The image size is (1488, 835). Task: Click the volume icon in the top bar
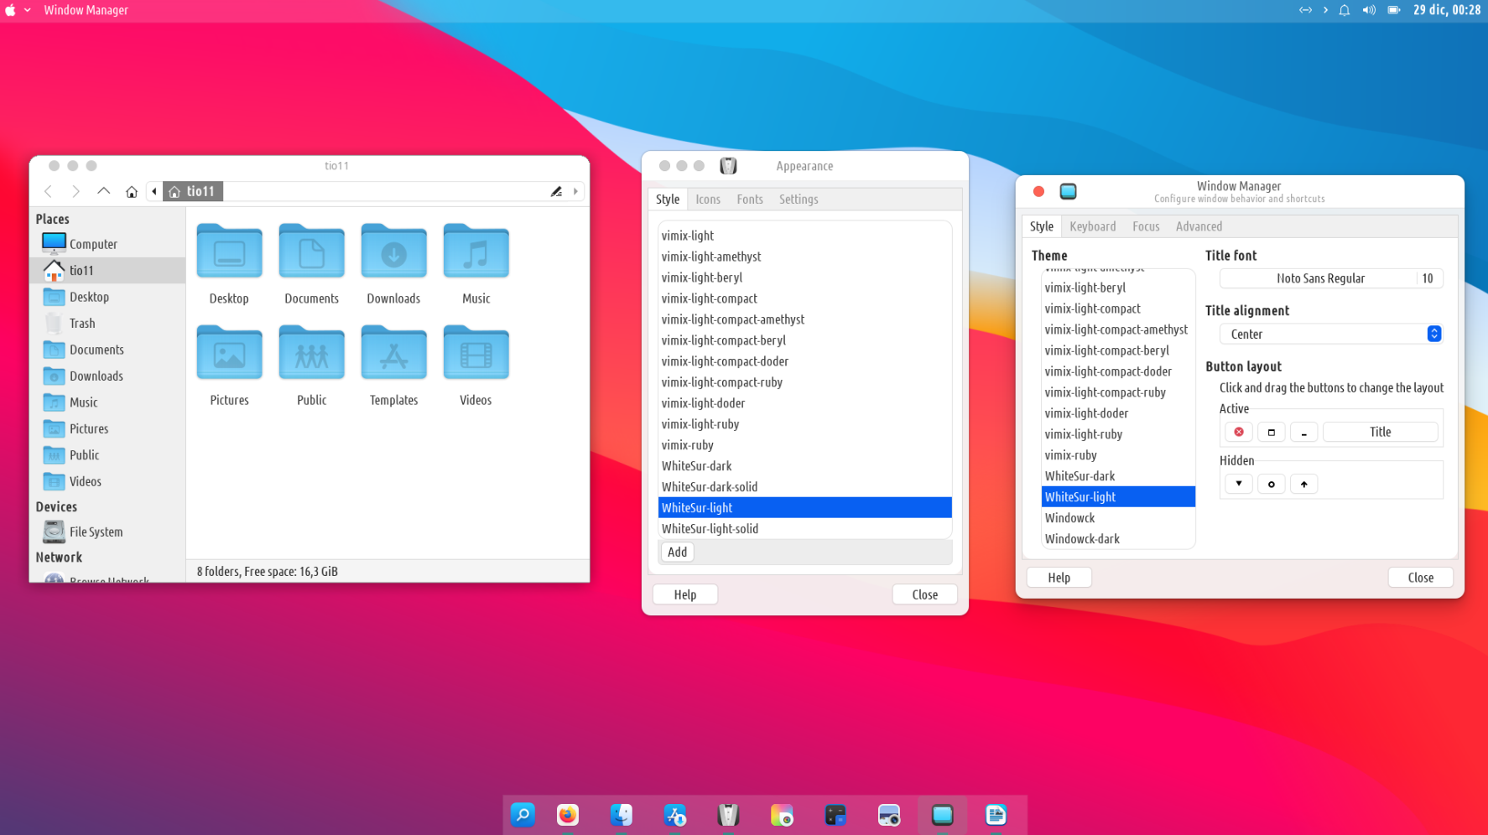point(1369,11)
